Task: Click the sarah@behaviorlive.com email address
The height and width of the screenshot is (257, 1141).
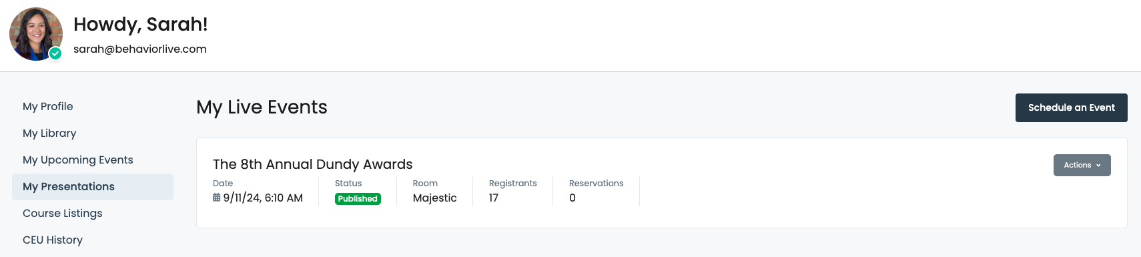Action: 140,49
